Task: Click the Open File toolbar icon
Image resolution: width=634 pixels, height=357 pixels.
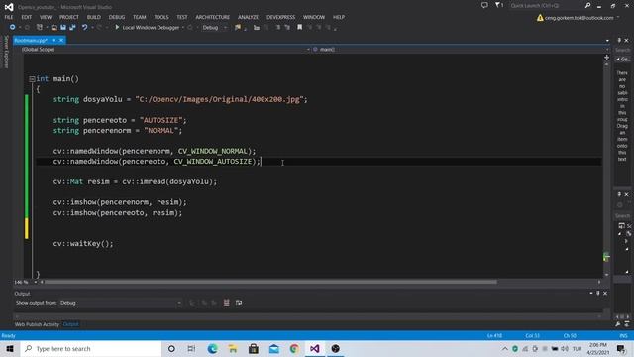Action: [x=53, y=27]
